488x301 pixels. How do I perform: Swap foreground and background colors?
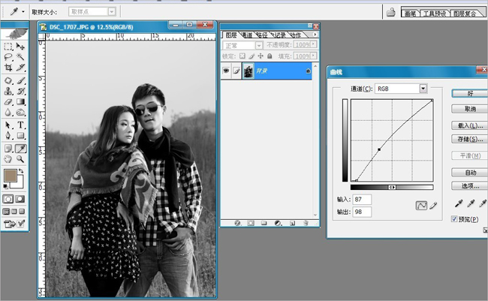tap(21, 171)
